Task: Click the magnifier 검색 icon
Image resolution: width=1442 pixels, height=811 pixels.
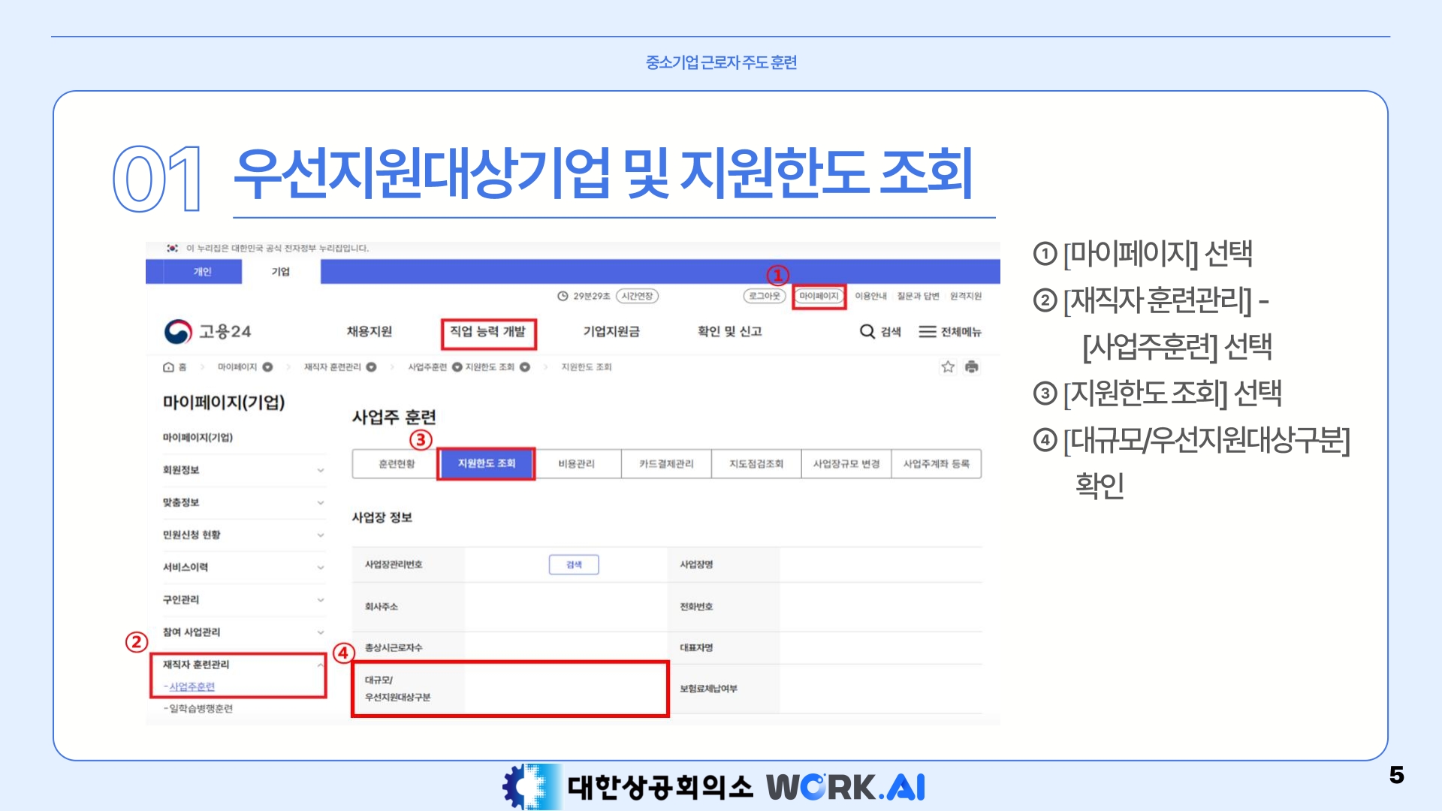Action: coord(867,331)
